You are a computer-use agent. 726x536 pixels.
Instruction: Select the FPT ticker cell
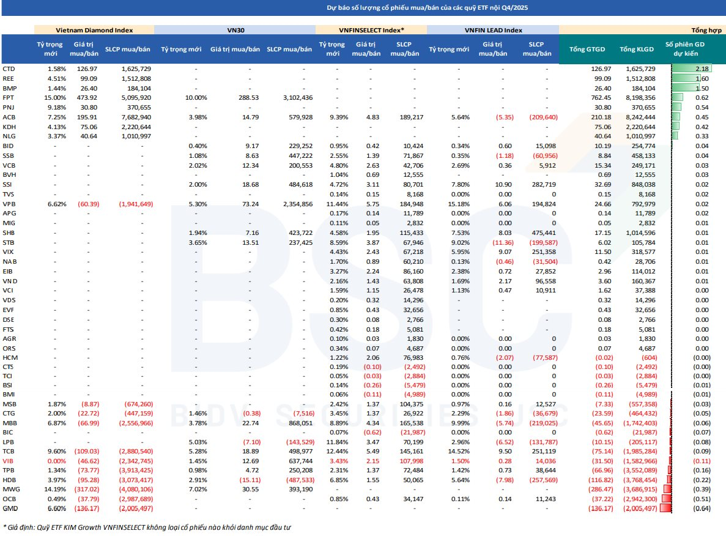pyautogui.click(x=9, y=98)
